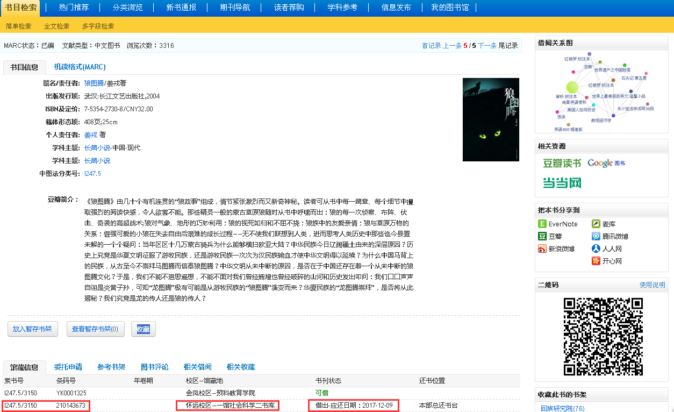Open author link 姜戎 under 个人责任者

[91, 134]
